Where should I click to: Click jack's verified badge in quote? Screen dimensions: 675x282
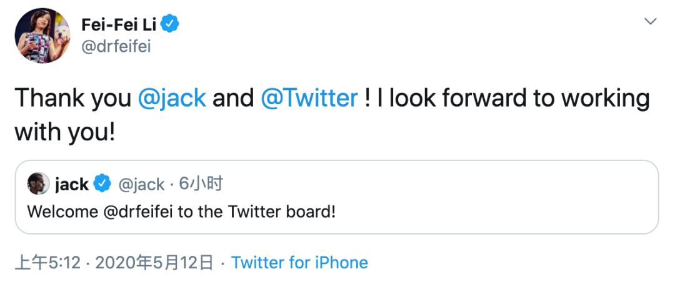click(102, 183)
